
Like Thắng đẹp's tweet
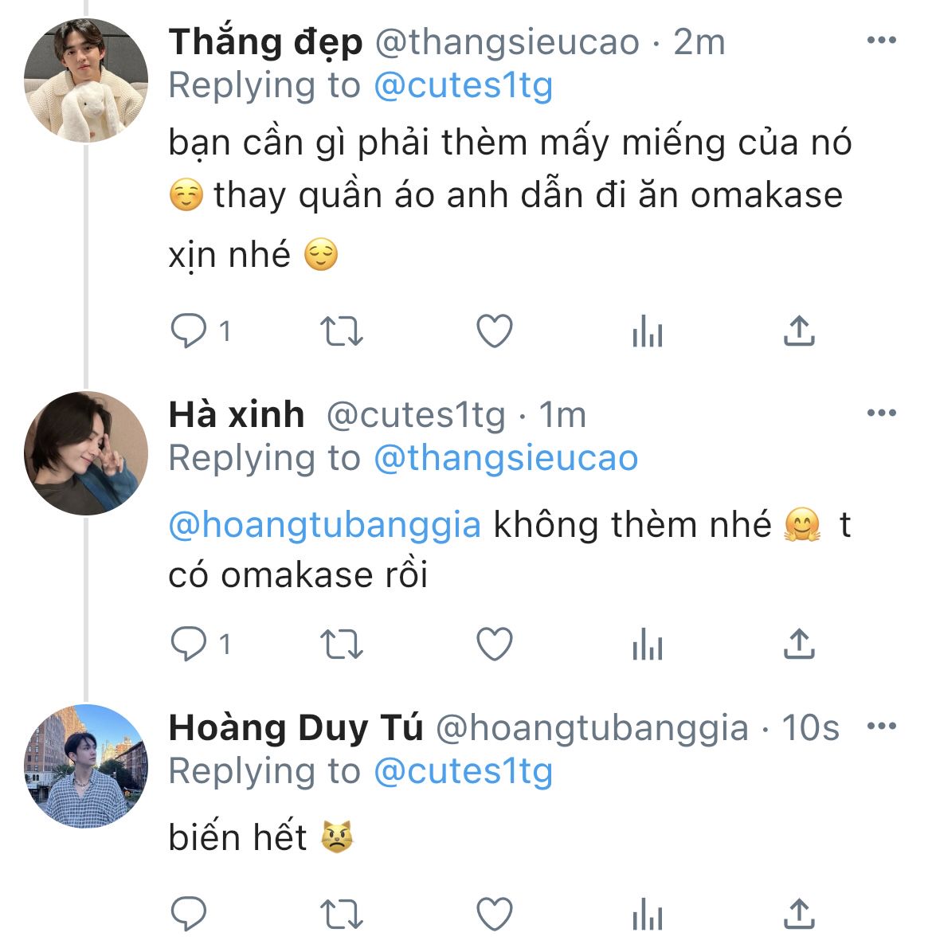[494, 331]
